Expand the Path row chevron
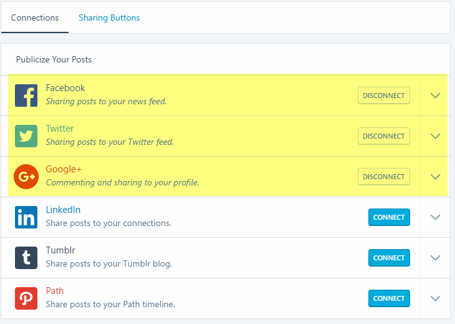 [x=435, y=298]
